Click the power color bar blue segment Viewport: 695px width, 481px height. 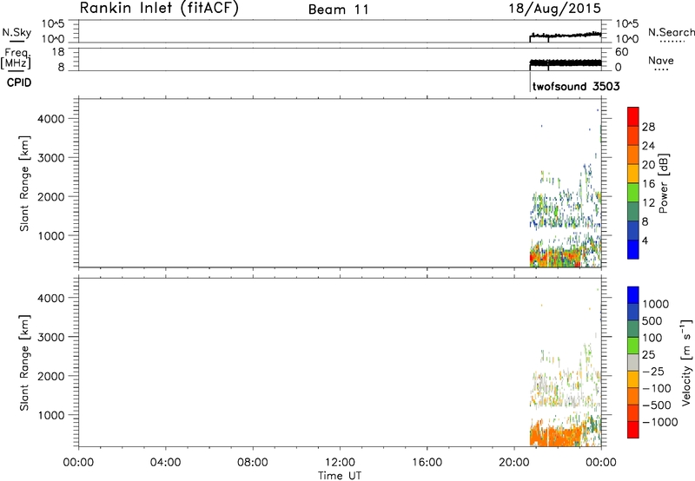pyautogui.click(x=633, y=249)
